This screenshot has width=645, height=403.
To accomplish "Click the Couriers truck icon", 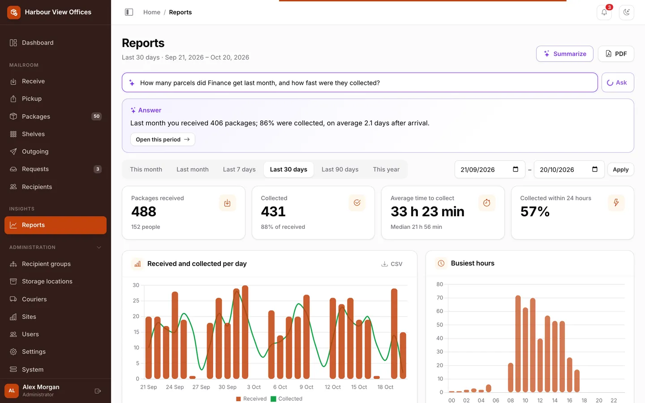I will (x=13, y=299).
